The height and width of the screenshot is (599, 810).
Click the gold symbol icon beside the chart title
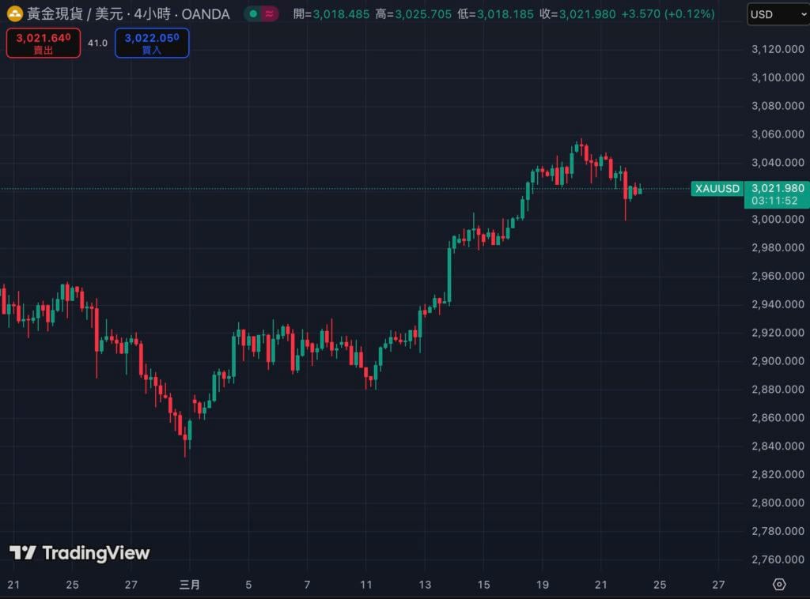click(14, 13)
